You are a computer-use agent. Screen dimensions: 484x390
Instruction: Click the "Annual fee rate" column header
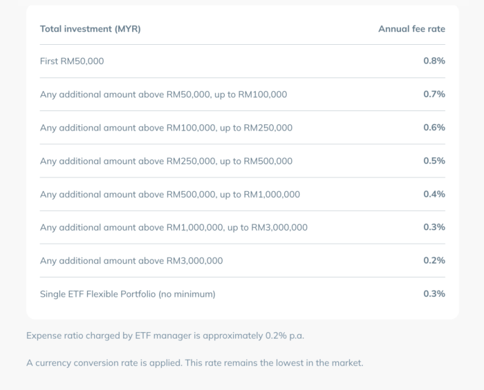click(411, 29)
